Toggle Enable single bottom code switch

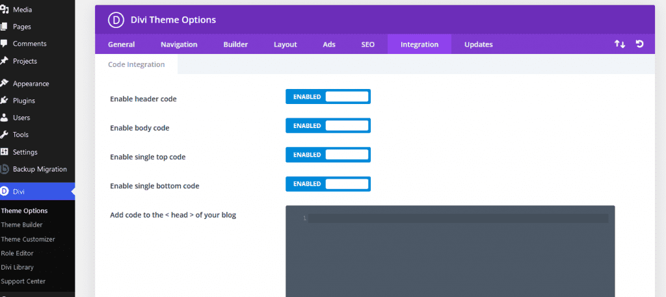328,184
